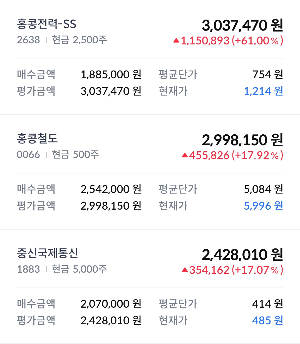Select the total value 2,998,150 원

242,140
